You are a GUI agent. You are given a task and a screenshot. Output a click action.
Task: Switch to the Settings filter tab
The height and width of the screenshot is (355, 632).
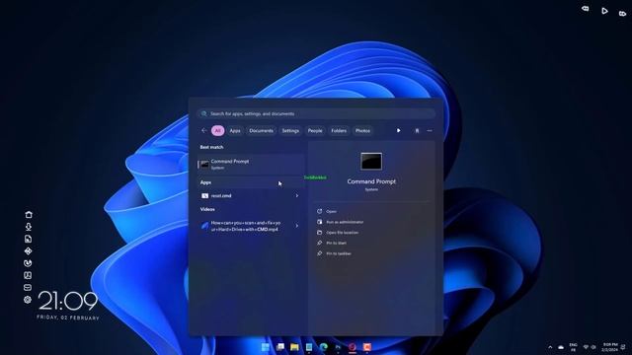point(290,130)
